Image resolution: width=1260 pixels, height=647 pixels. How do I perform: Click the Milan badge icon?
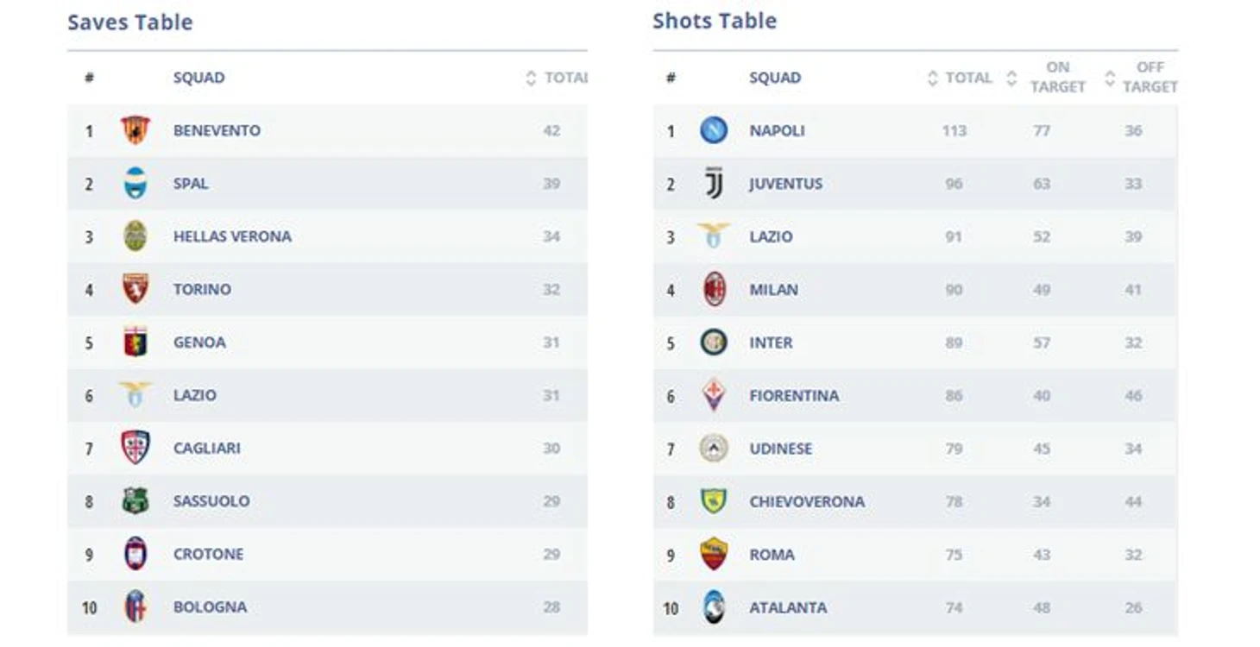714,289
